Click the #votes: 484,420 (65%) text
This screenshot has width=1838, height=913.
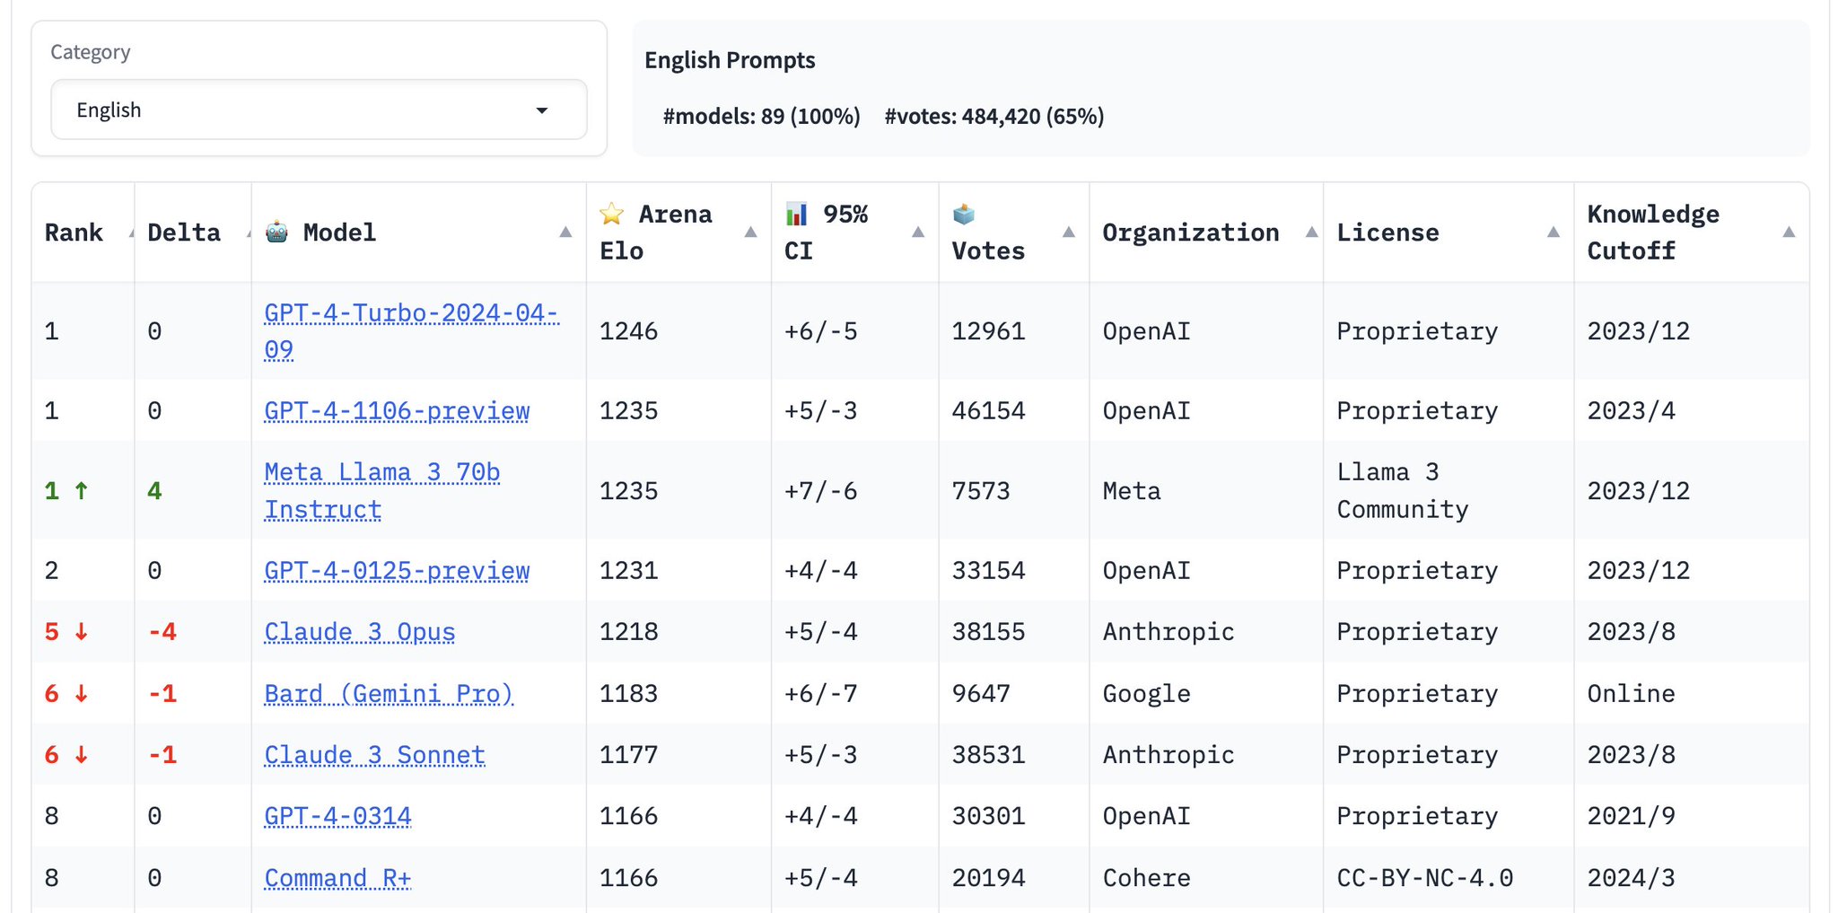[x=994, y=117]
